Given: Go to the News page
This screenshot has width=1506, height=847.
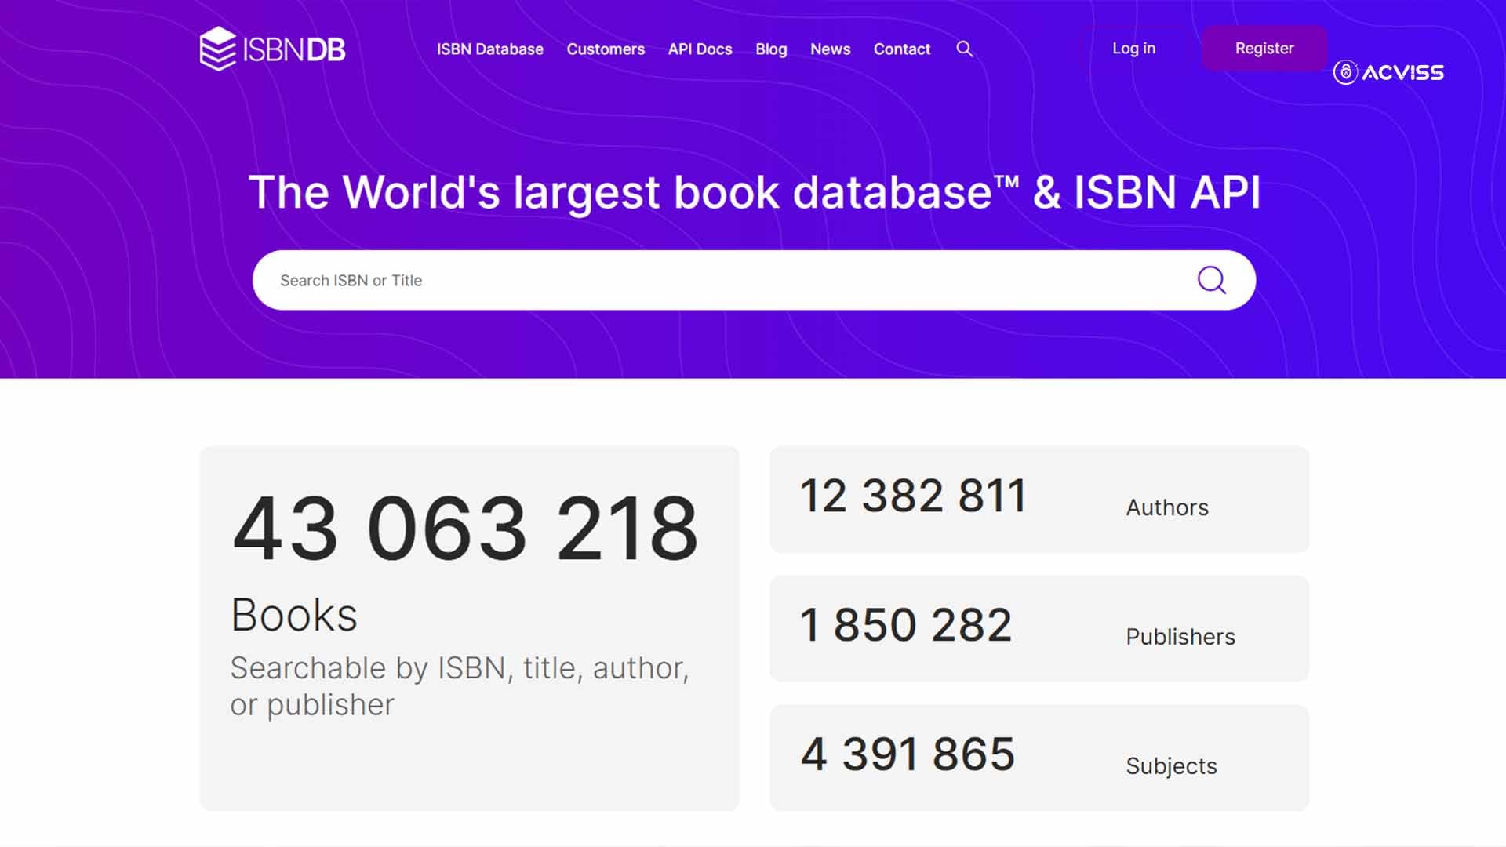Looking at the screenshot, I should pyautogui.click(x=830, y=49).
